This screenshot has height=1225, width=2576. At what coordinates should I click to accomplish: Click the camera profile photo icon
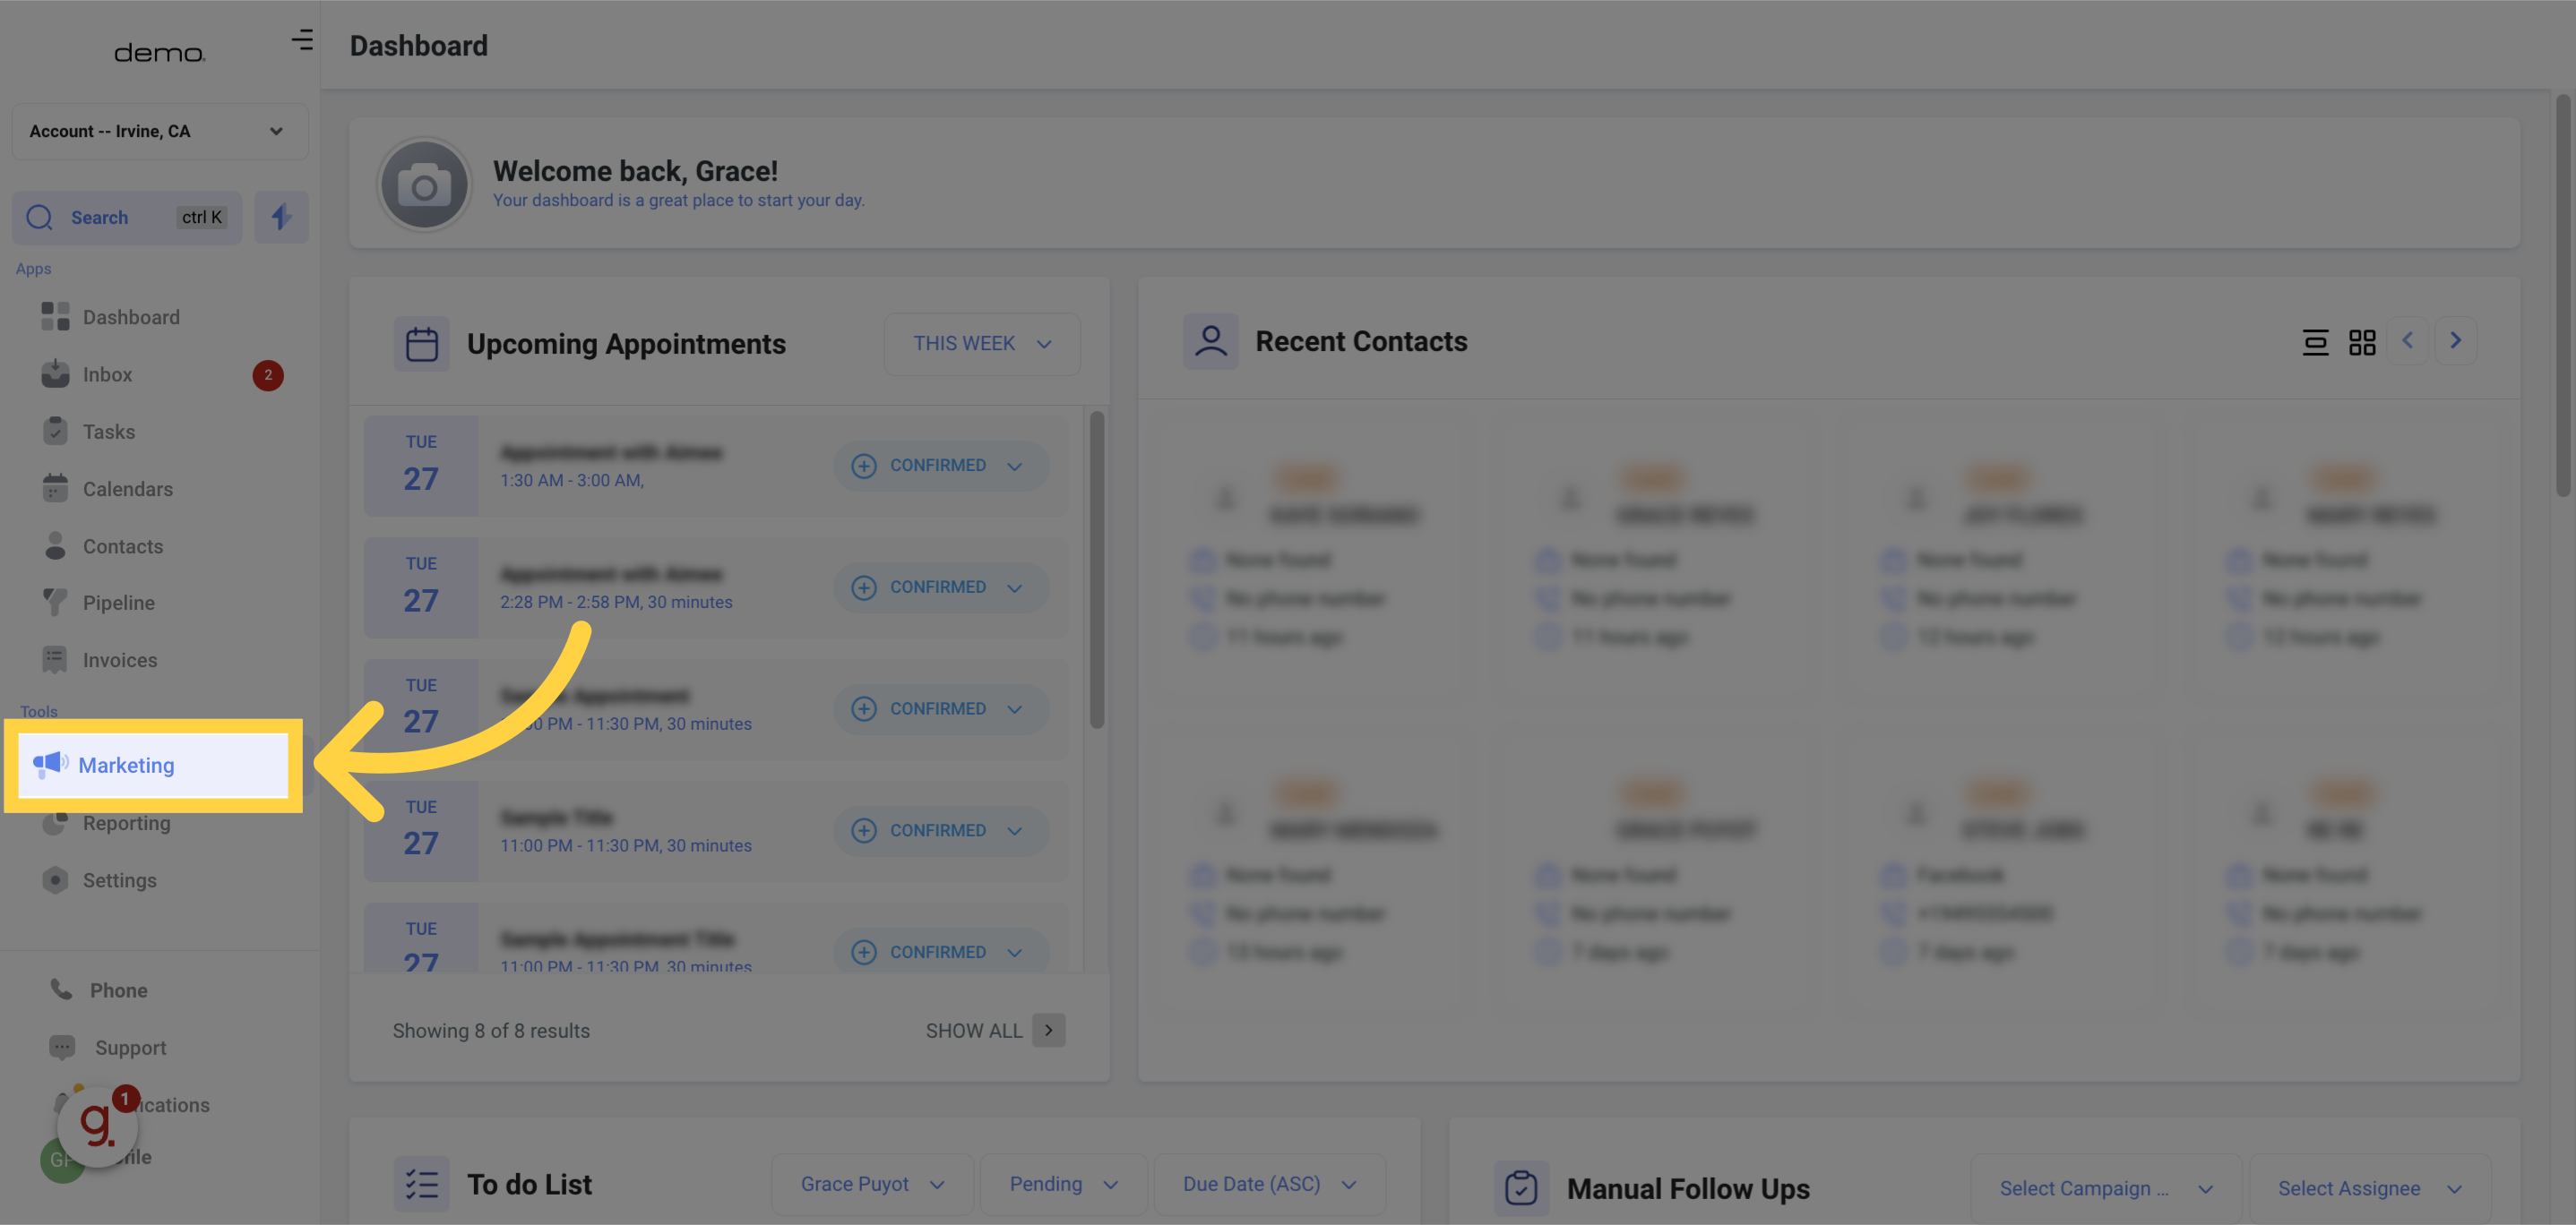click(x=424, y=186)
